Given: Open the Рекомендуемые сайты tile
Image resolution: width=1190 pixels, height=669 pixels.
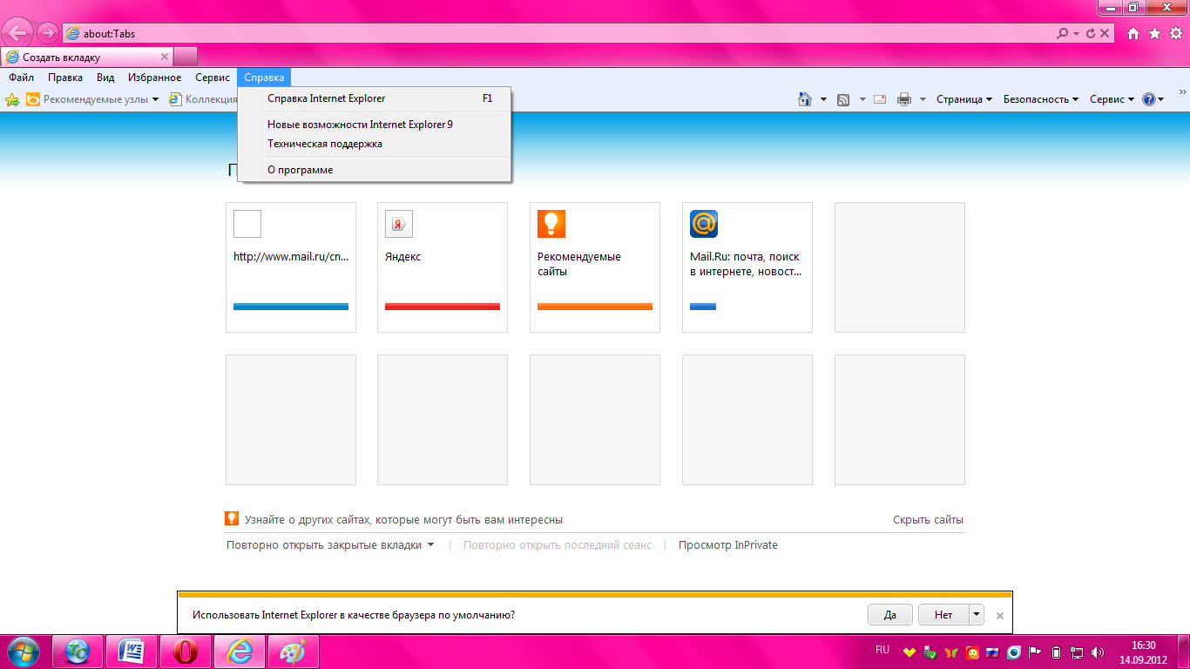Looking at the screenshot, I should pyautogui.click(x=595, y=267).
